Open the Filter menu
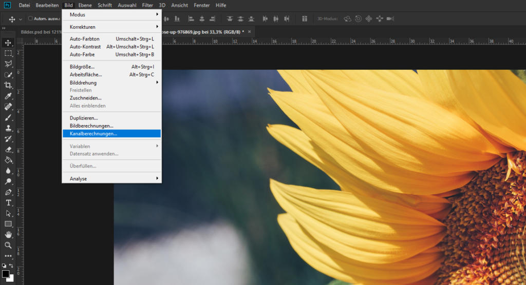This screenshot has width=526, height=285. tap(147, 5)
